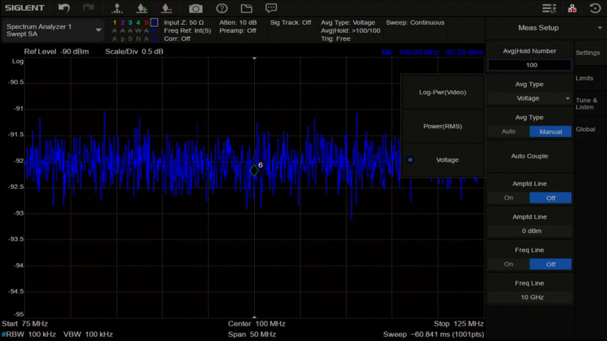Click the redo arrow icon
This screenshot has width=607, height=341.
click(88, 8)
